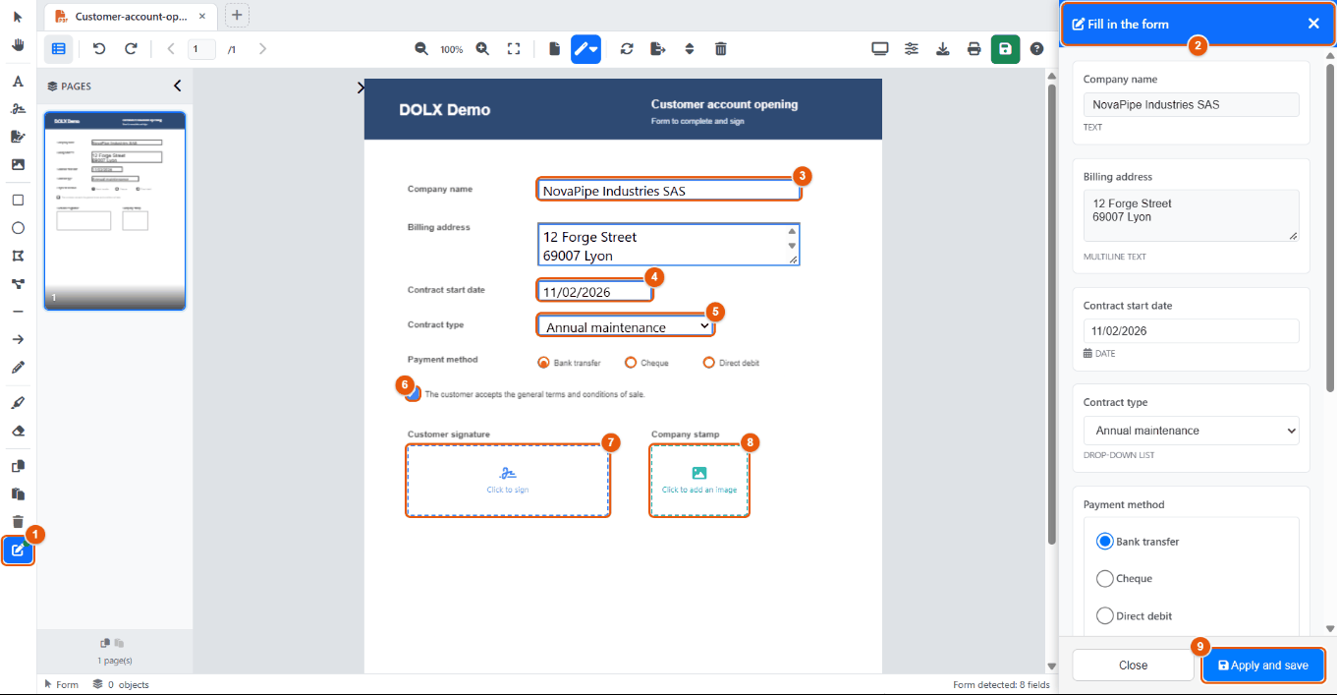Screen dimensions: 1337x695
Task: Select the text tool in left toolbar
Action: click(18, 82)
